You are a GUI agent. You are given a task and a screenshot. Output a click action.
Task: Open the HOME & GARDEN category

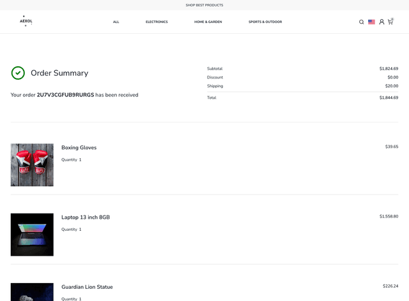coord(208,22)
